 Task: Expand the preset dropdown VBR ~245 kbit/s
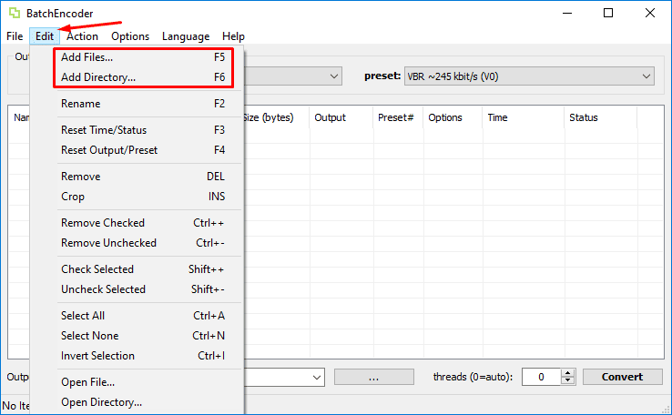tap(529, 76)
